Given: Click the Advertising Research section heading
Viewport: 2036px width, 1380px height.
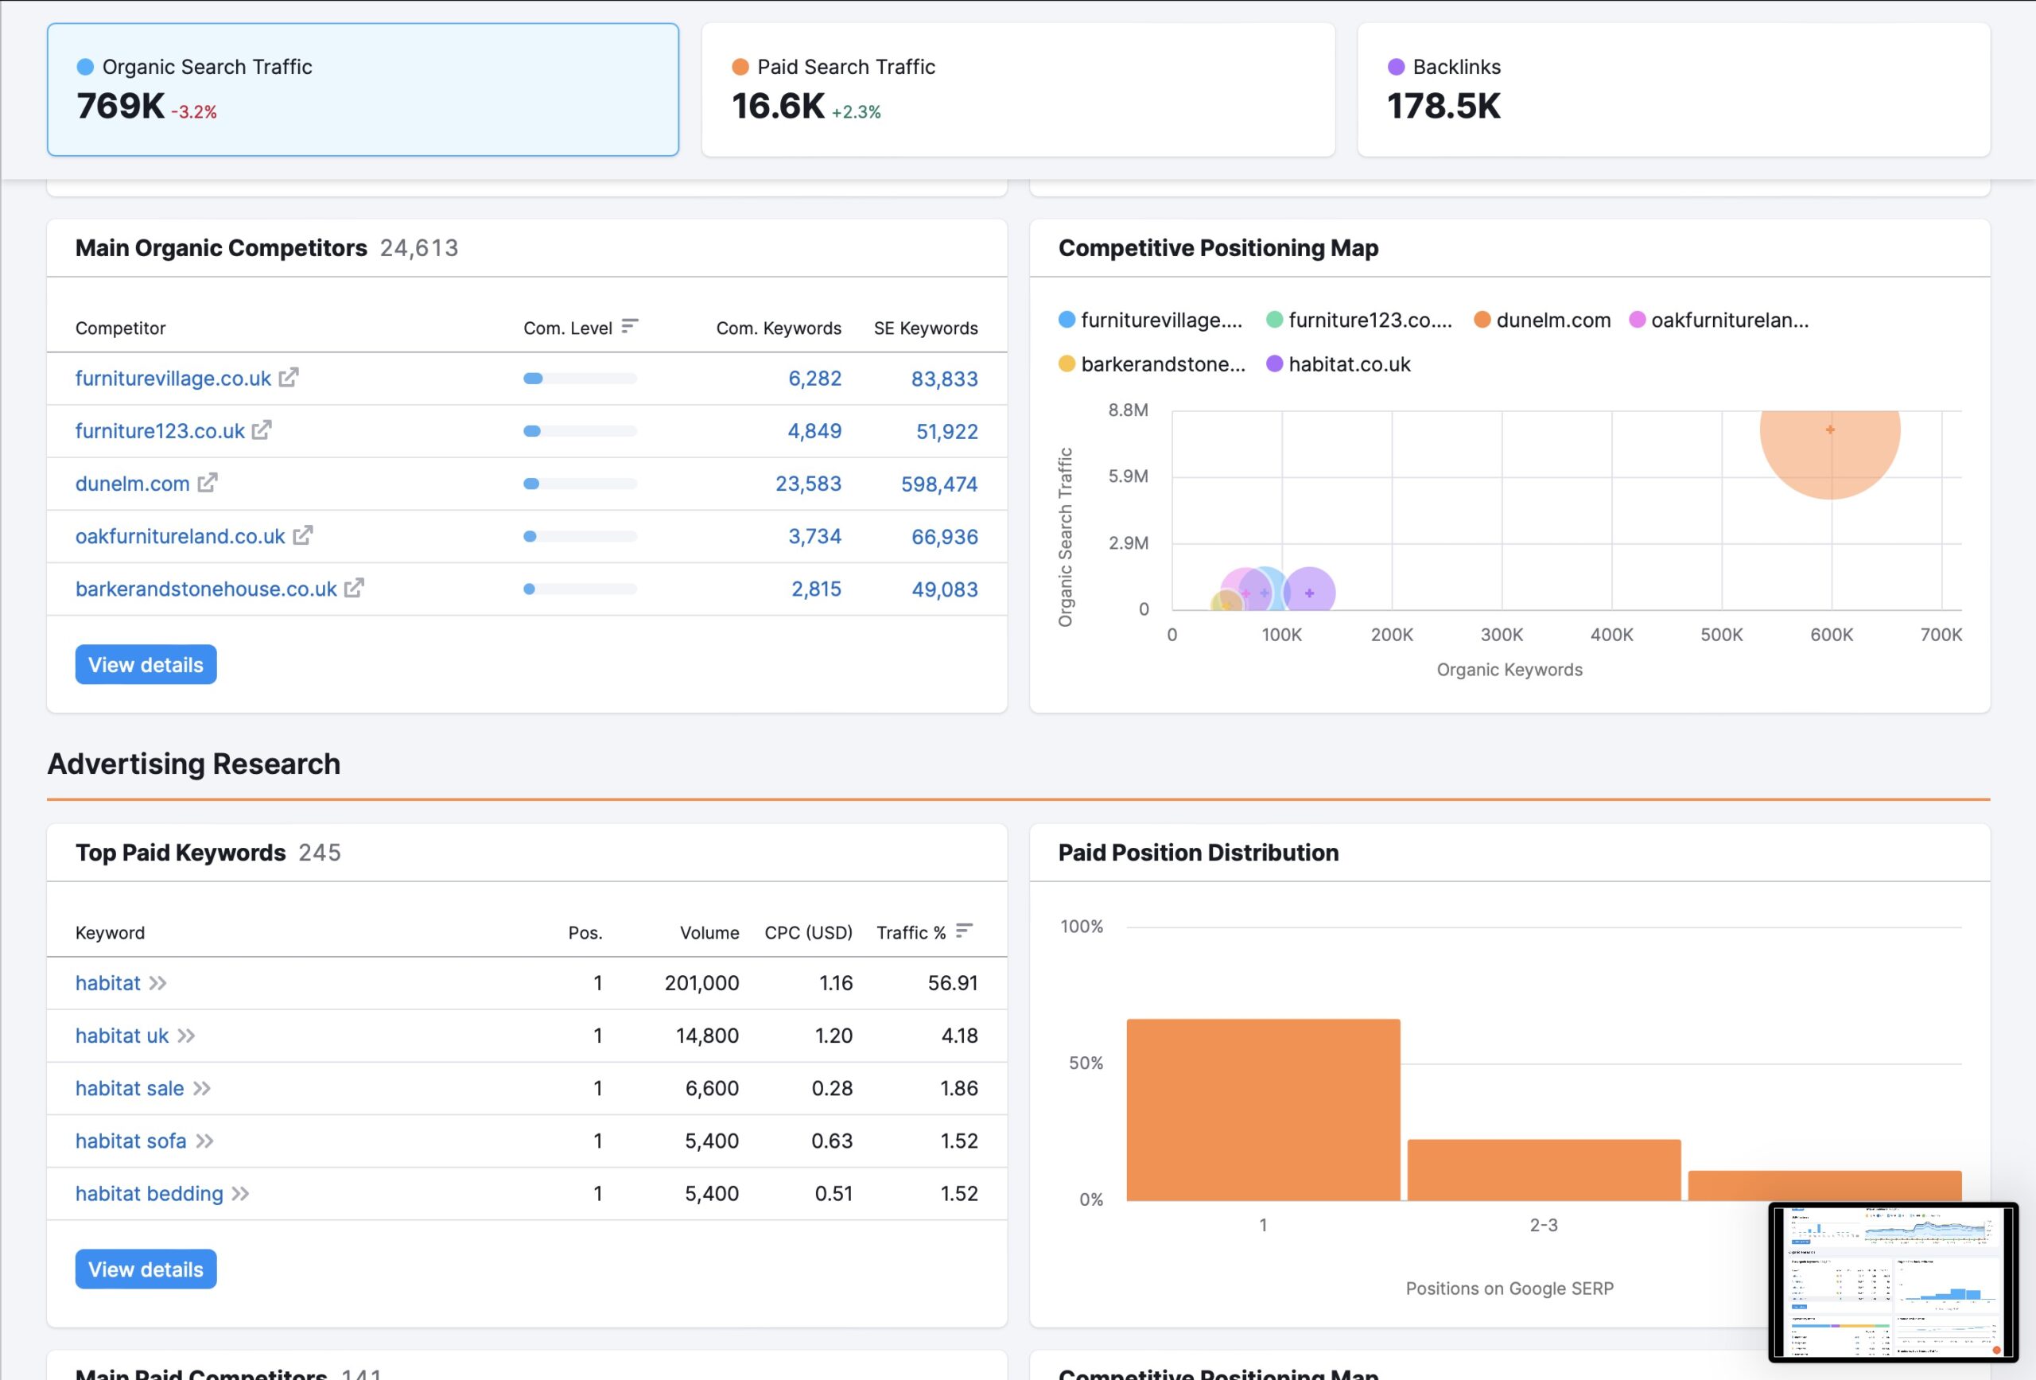Looking at the screenshot, I should tap(193, 763).
